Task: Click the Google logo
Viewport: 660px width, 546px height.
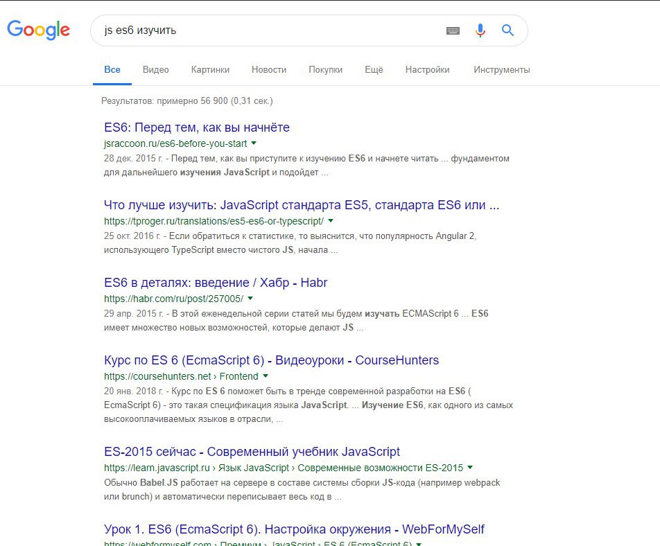Action: point(38,30)
